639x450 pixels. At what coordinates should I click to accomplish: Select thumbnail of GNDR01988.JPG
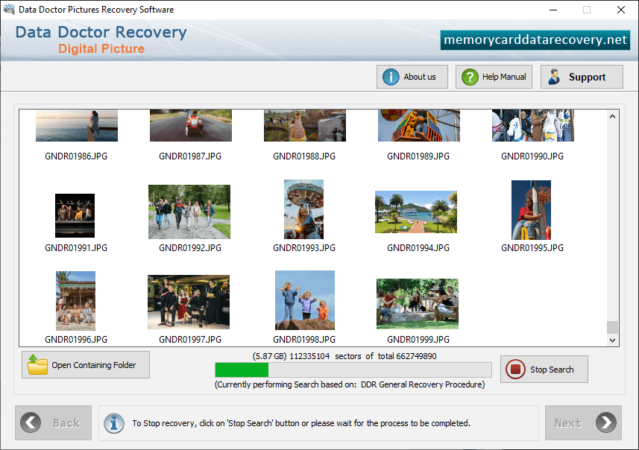click(305, 125)
